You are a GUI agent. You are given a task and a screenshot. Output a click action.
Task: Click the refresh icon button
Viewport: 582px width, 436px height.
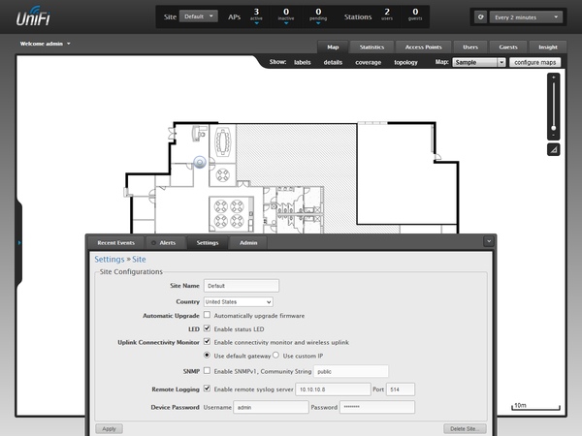click(481, 17)
